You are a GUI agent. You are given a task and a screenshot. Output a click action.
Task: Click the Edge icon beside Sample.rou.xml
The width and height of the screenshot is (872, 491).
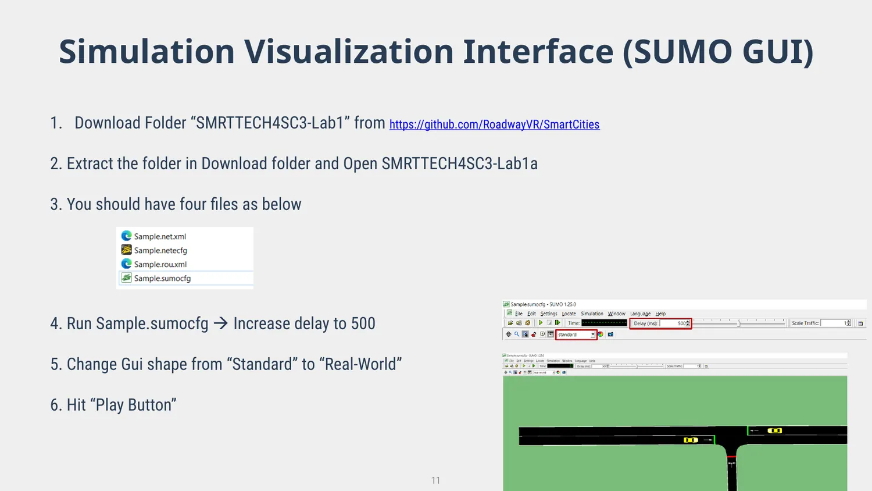pos(126,264)
